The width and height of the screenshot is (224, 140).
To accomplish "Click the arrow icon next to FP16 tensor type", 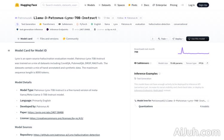I will click(x=207, y=63).
